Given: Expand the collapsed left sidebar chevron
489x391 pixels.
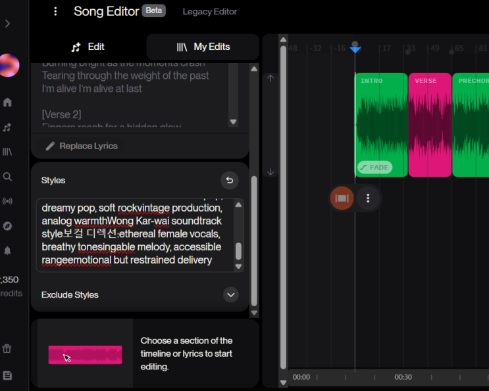Looking at the screenshot, I should [7, 24].
